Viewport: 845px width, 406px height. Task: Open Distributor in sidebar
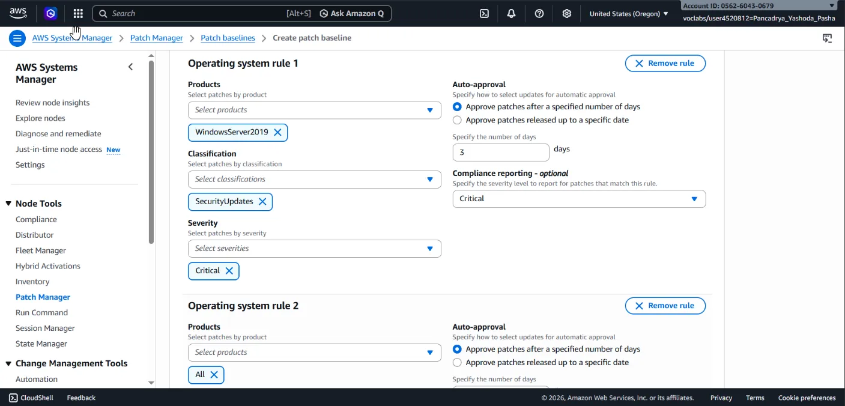pyautogui.click(x=35, y=235)
